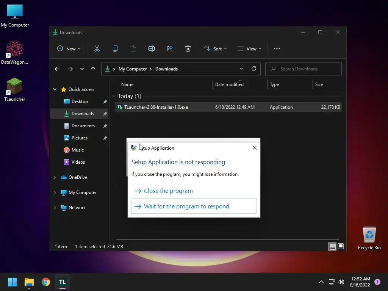Expand the Network tree node
This screenshot has height=291, width=388.
click(55, 208)
